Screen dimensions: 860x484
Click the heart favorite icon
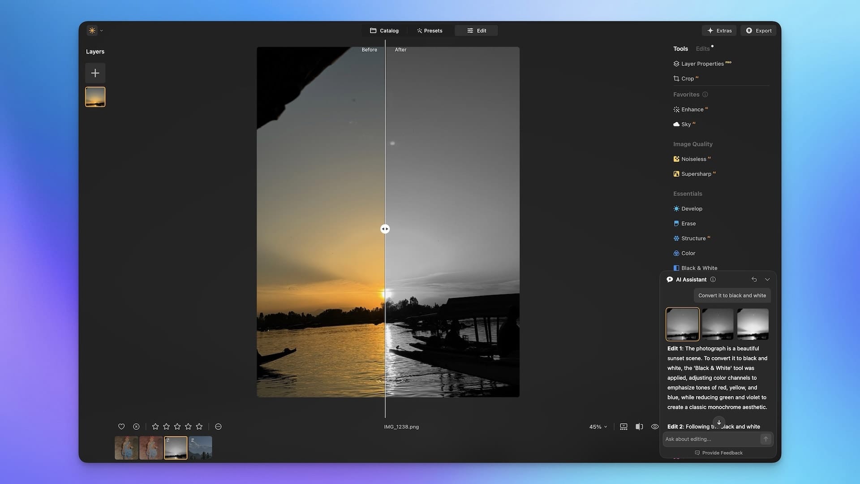tap(121, 427)
